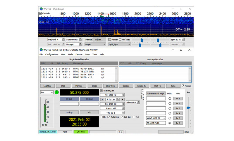This screenshot has width=234, height=141.
Task: Click Enable Tx button
Action: [x=142, y=86]
